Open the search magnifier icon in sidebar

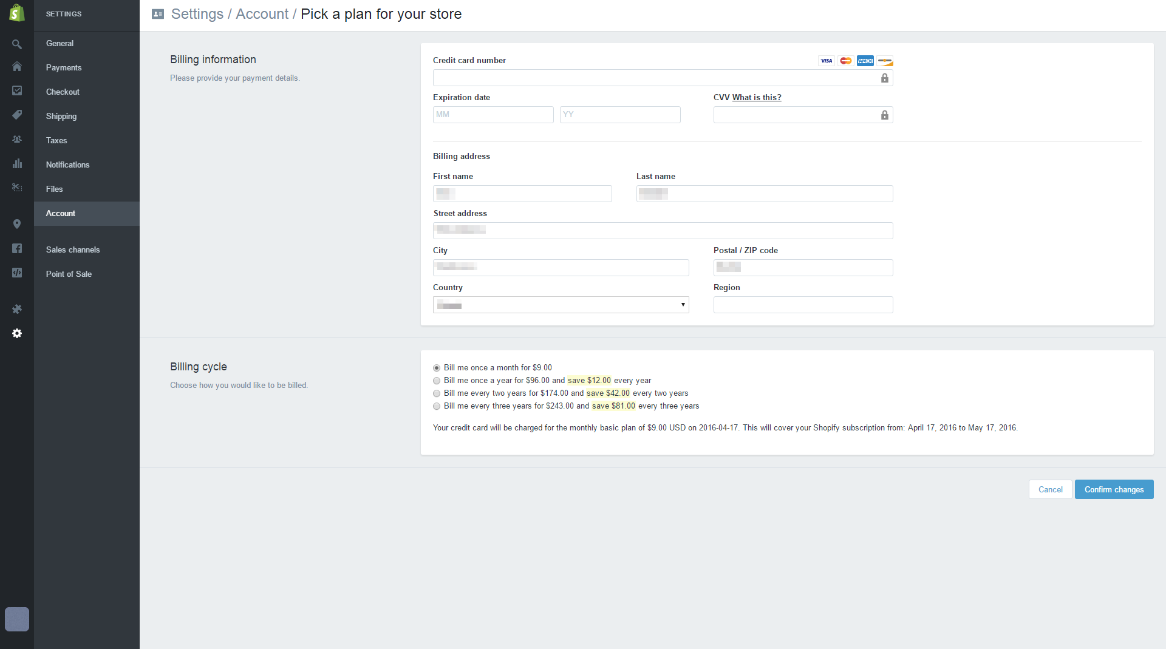17,44
